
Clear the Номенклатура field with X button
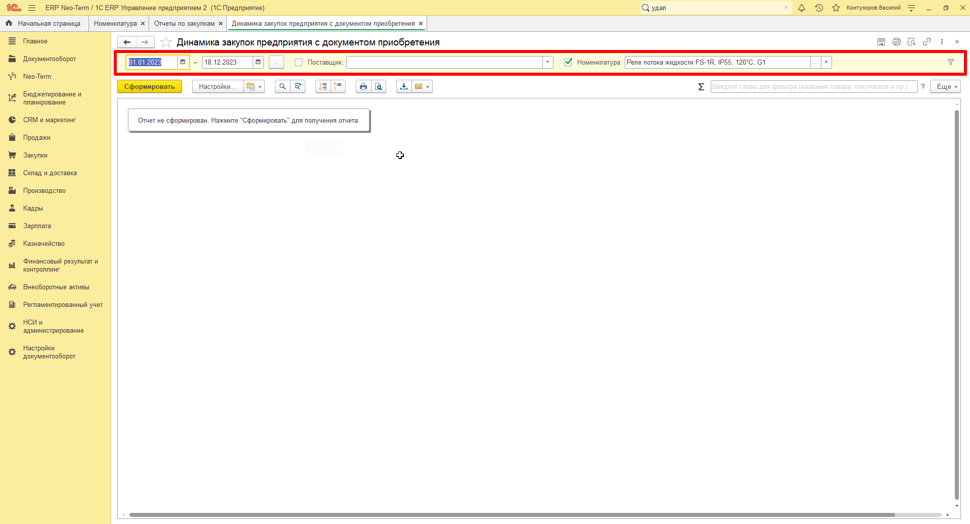click(826, 62)
